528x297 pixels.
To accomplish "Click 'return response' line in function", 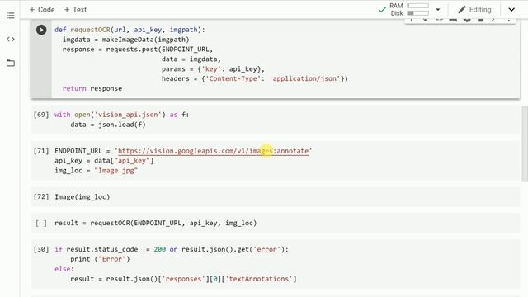I will click(x=92, y=88).
